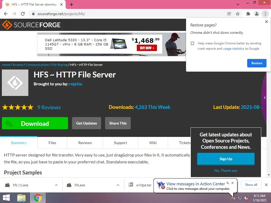The height and width of the screenshot is (203, 271).
Task: Click the SourceForge logo
Action: click(x=31, y=25)
